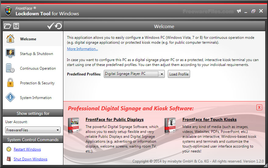Click the Load Profile button
The height and width of the screenshot is (168, 268).
[179, 74]
